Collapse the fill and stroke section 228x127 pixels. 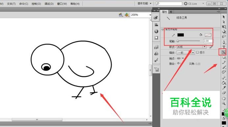[x=163, y=29]
